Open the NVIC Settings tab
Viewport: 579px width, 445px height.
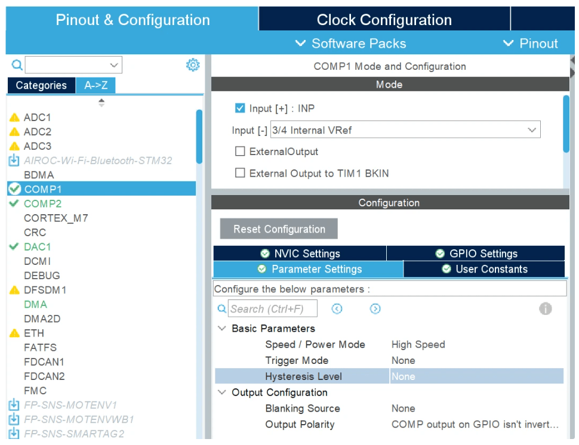click(x=300, y=254)
